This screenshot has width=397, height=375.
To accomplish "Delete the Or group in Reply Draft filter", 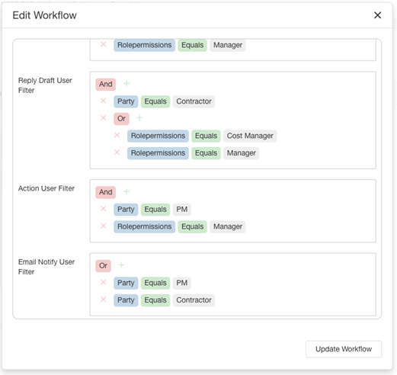I will coord(104,118).
